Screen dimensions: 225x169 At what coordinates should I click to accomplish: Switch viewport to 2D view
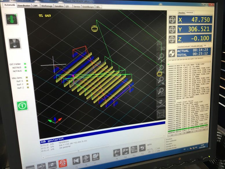[x=159, y=43]
